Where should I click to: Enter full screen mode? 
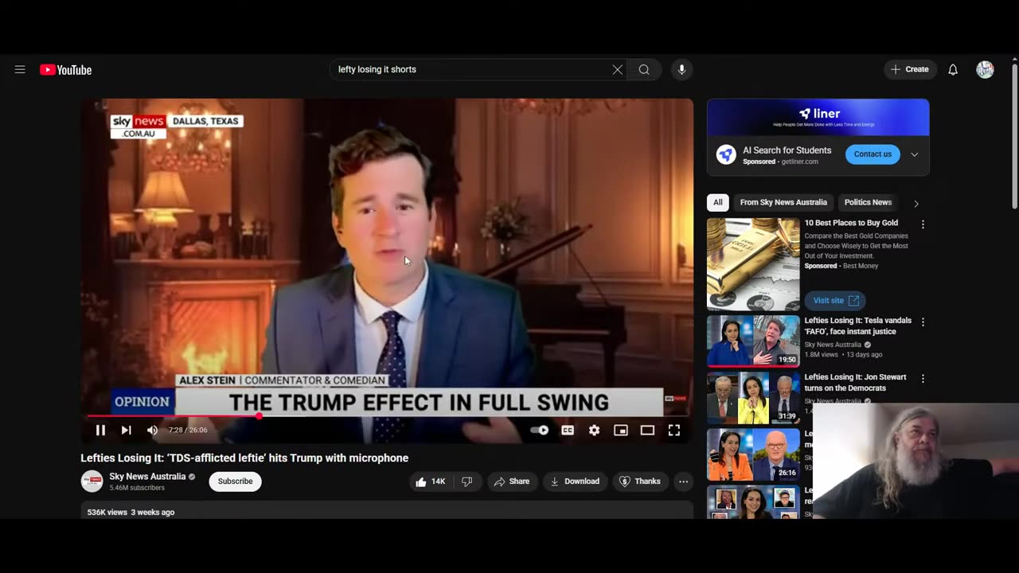point(674,430)
